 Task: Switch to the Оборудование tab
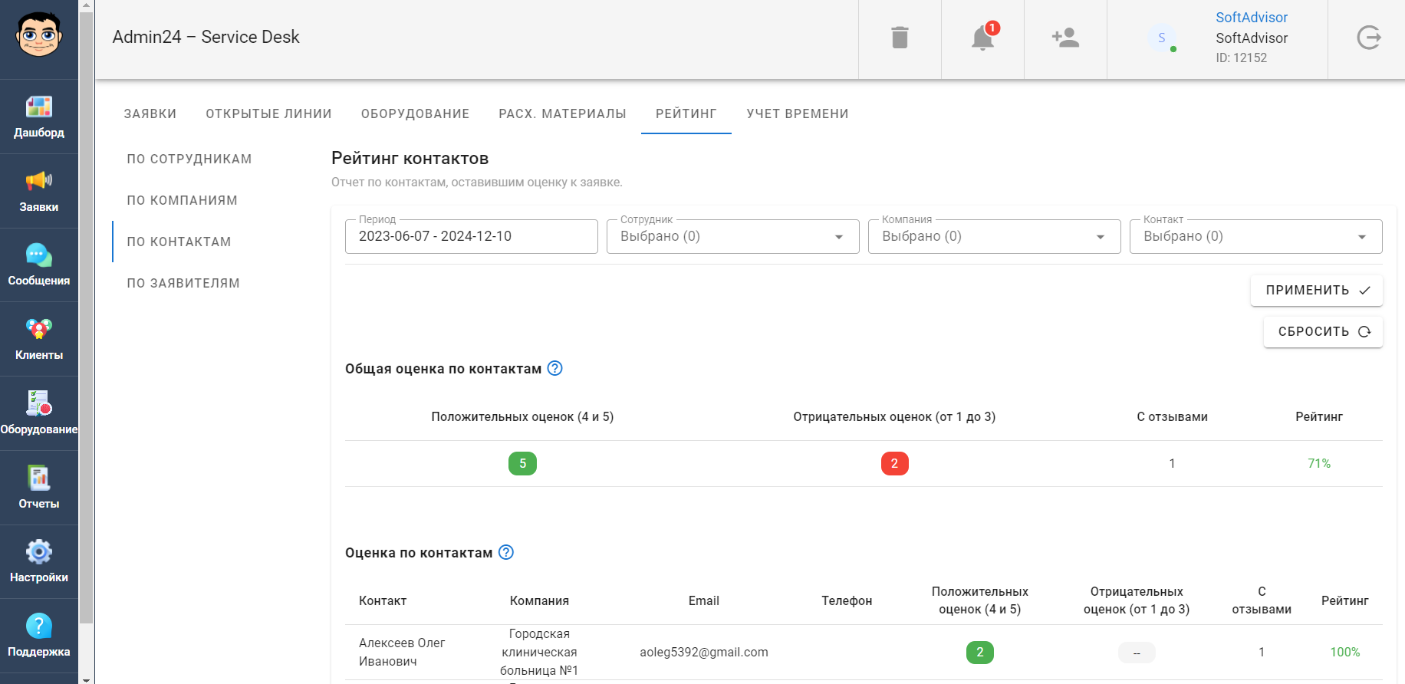[415, 113]
